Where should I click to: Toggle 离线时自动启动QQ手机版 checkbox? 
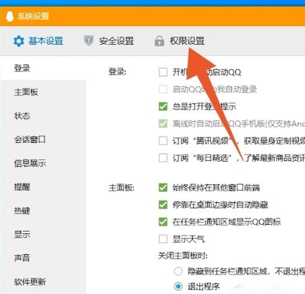coord(163,124)
